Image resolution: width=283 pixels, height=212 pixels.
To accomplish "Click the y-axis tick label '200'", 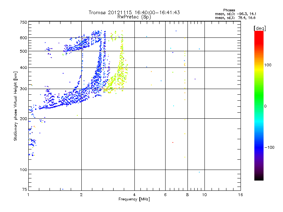I will tap(23, 119).
